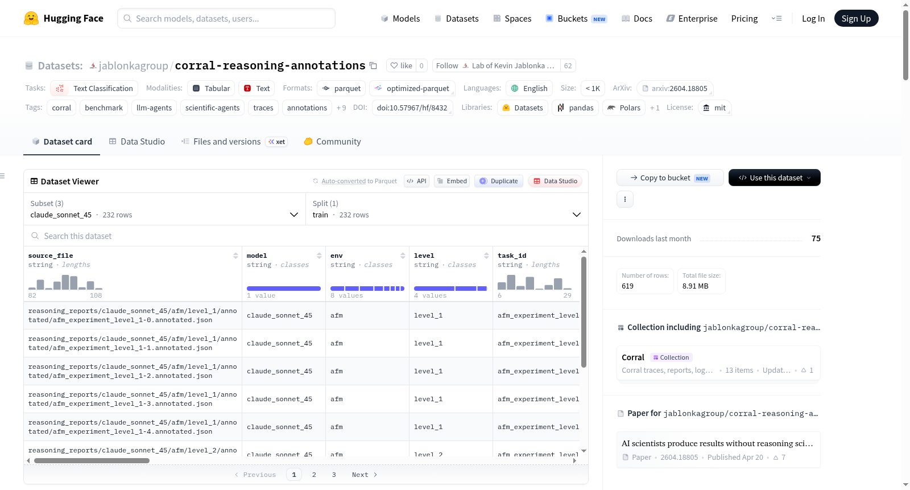Screen dimensions: 910x490
Task: Open the Corral collection card
Action: (x=718, y=364)
